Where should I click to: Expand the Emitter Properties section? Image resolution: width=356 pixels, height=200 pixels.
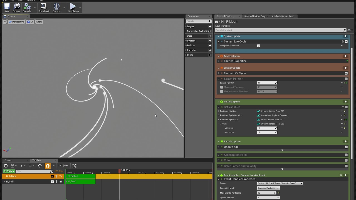pyautogui.click(x=218, y=61)
